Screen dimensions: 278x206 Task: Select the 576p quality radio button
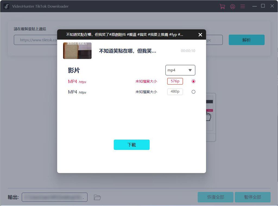pyautogui.click(x=194, y=81)
